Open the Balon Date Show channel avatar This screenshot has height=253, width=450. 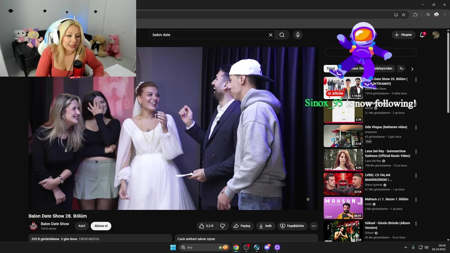tap(33, 226)
